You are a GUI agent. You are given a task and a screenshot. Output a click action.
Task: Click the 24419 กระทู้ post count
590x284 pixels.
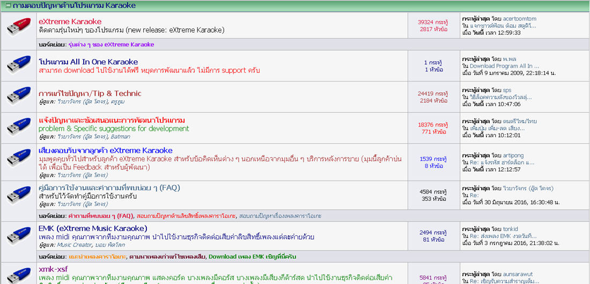433,93
